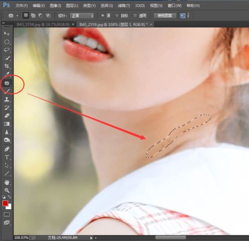This screenshot has height=241, width=249.
Task: Click the red foreground color swatch
Action: (5, 203)
